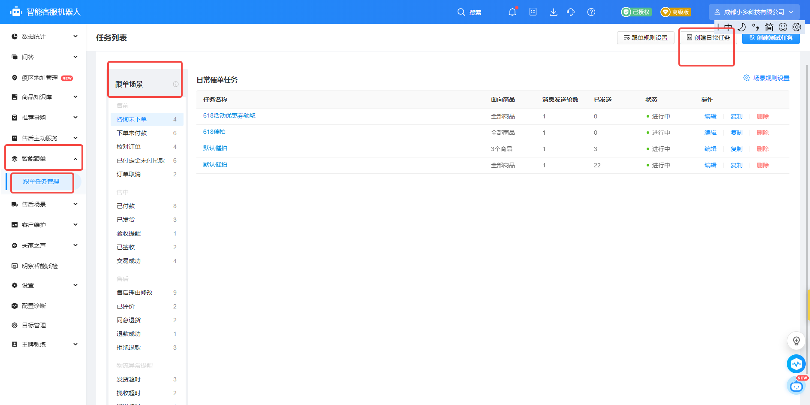Click 删除 for 618活动优惠券领取 row
Screen dimensions: 810x405
[763, 116]
